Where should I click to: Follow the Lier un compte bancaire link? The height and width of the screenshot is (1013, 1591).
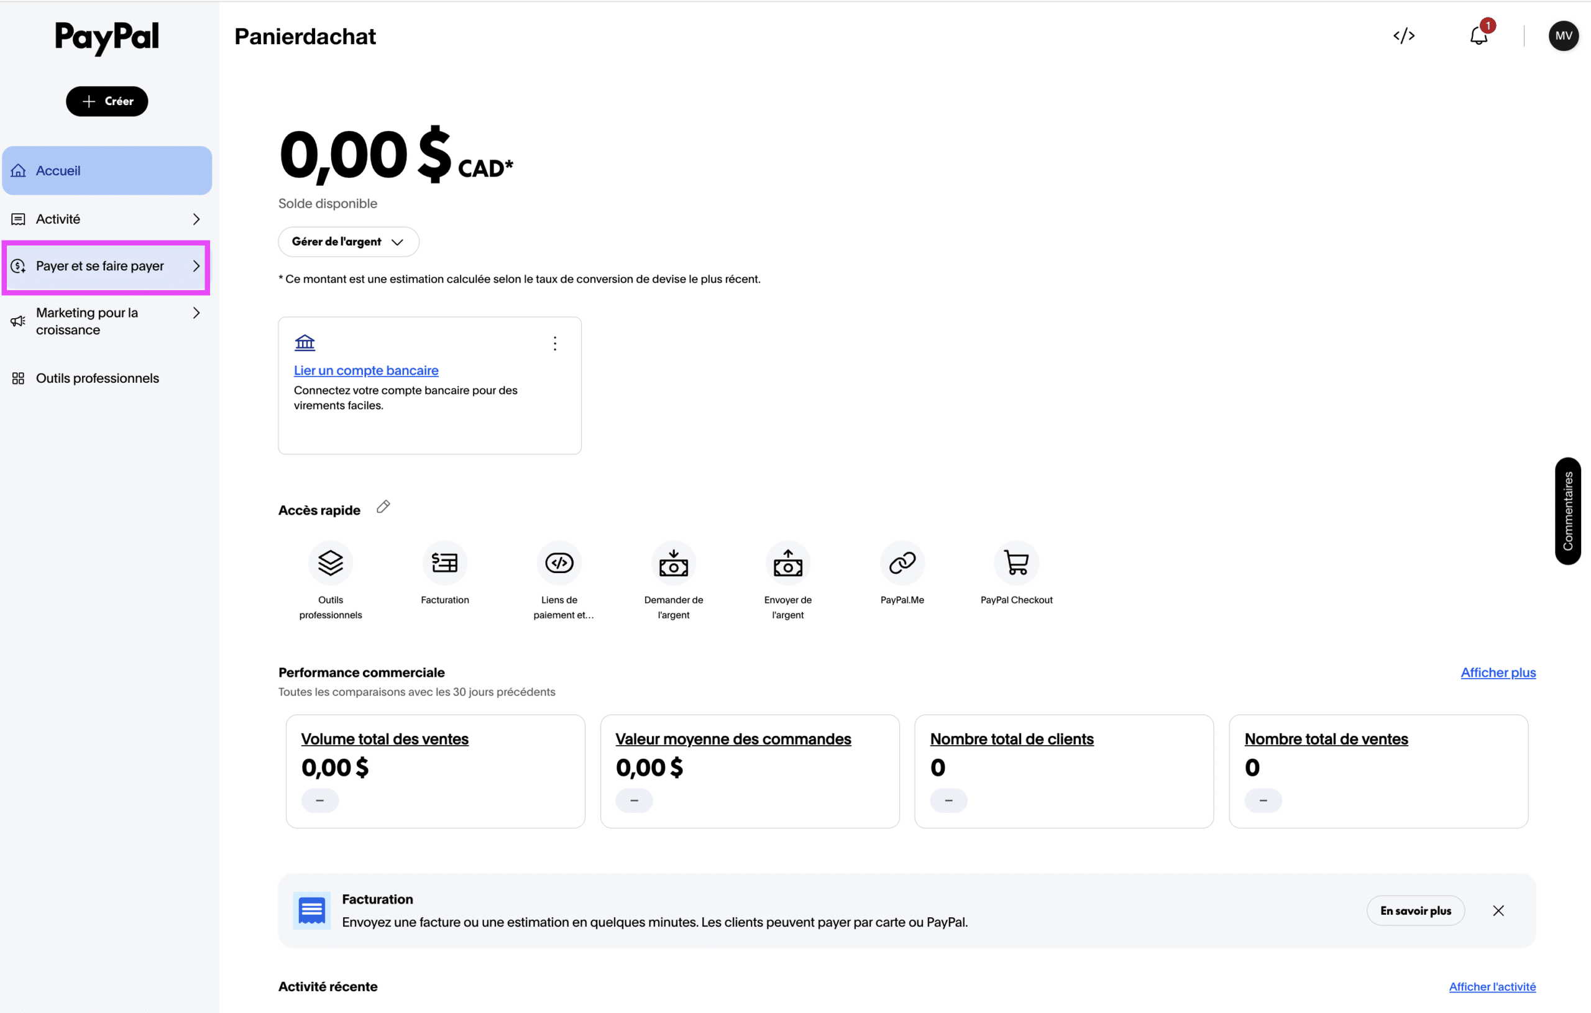[366, 370]
